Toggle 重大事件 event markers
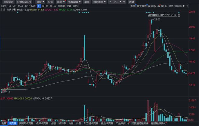 [142, 6]
